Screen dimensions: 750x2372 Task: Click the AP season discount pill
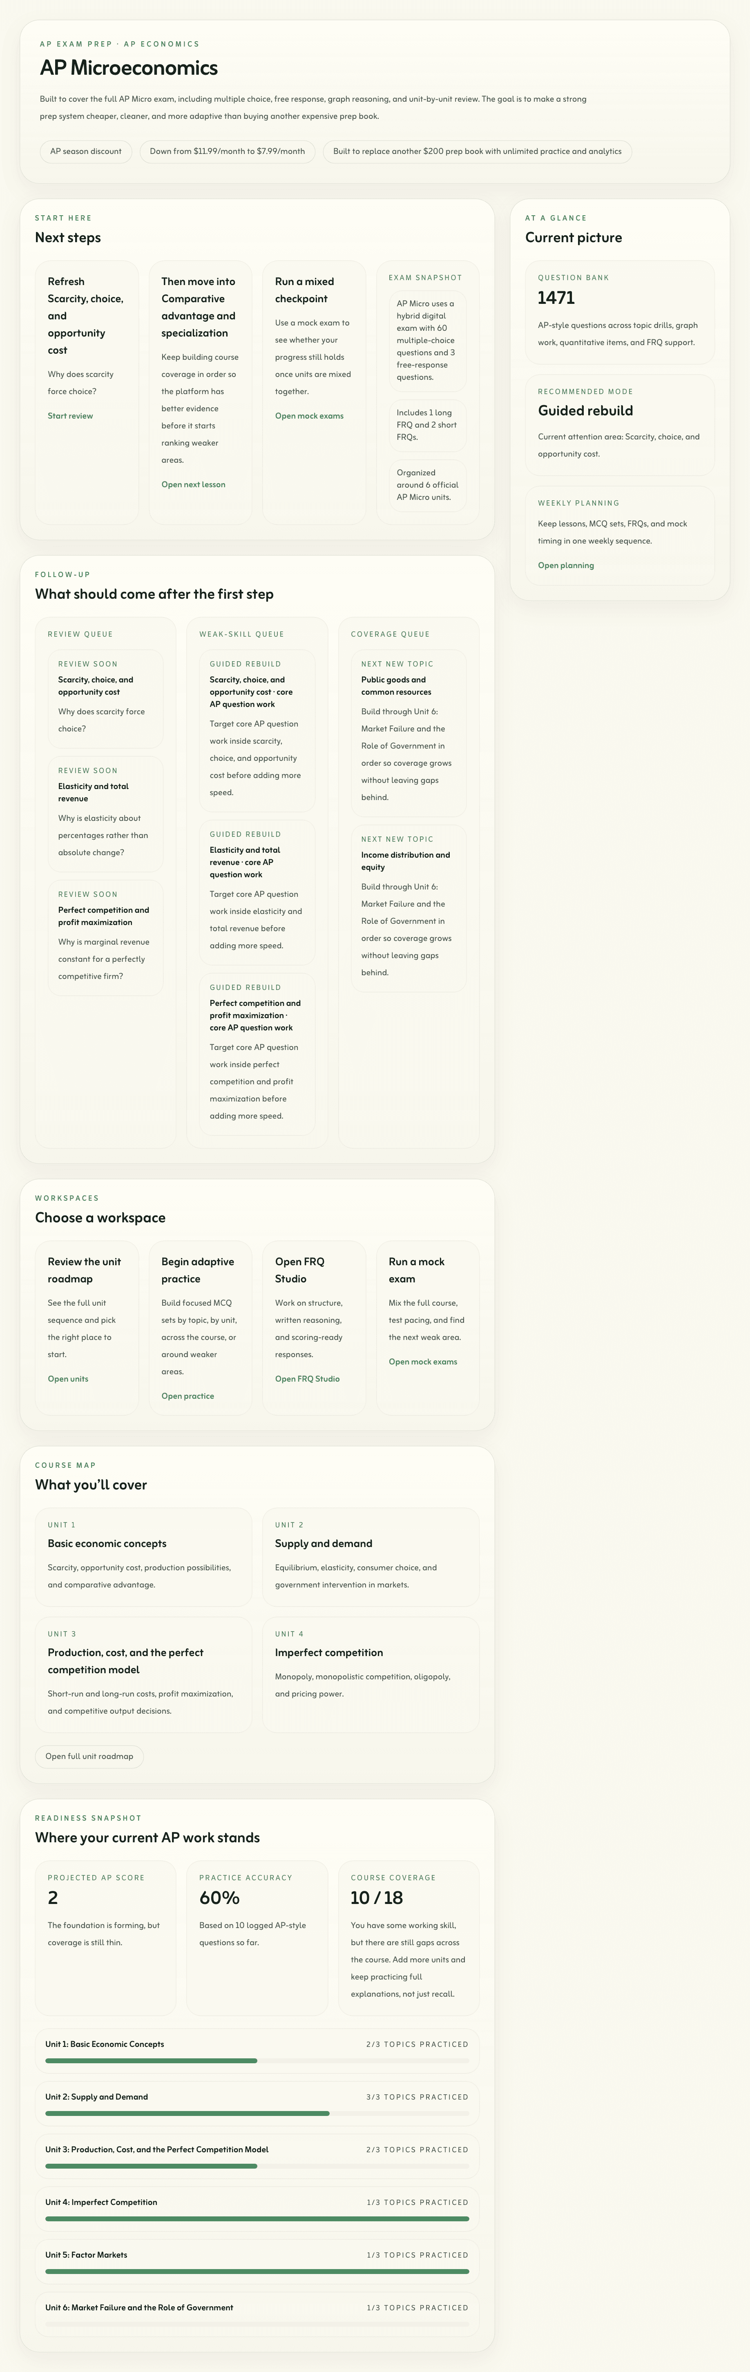click(x=86, y=152)
